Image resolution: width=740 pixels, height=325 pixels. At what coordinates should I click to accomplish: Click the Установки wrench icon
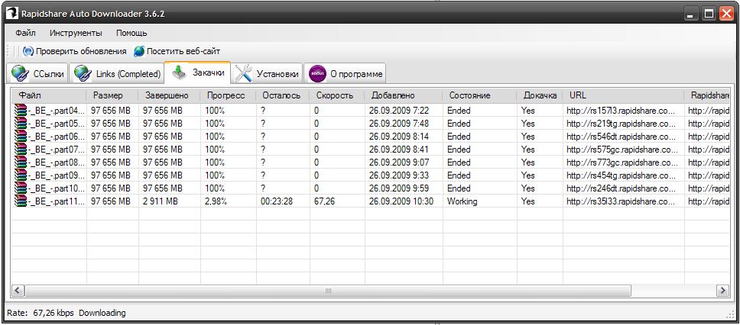coord(244,73)
